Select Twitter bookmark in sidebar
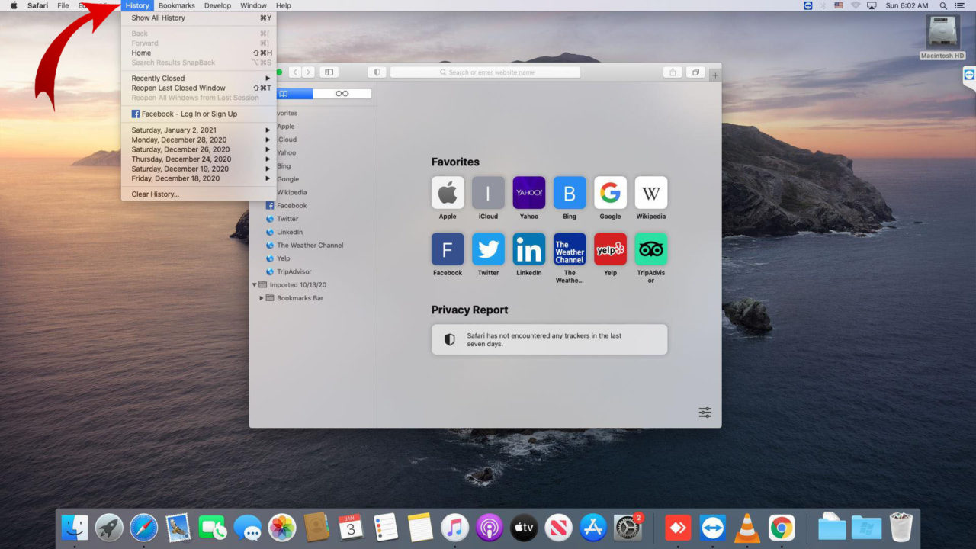The width and height of the screenshot is (976, 549). 287,219
